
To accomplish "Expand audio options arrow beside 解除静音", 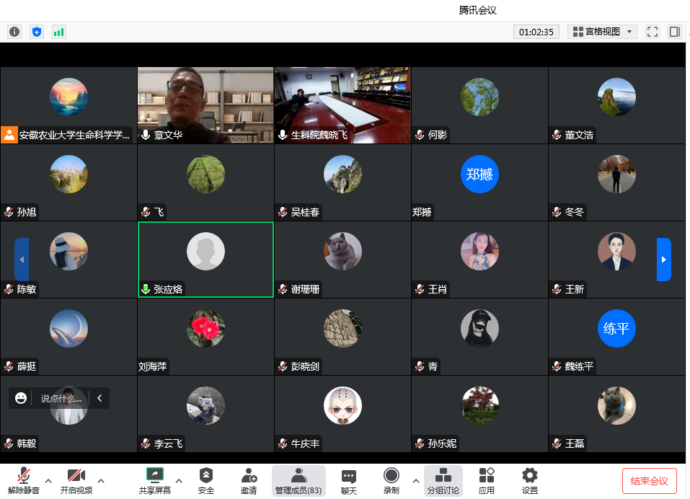I will click(48, 480).
